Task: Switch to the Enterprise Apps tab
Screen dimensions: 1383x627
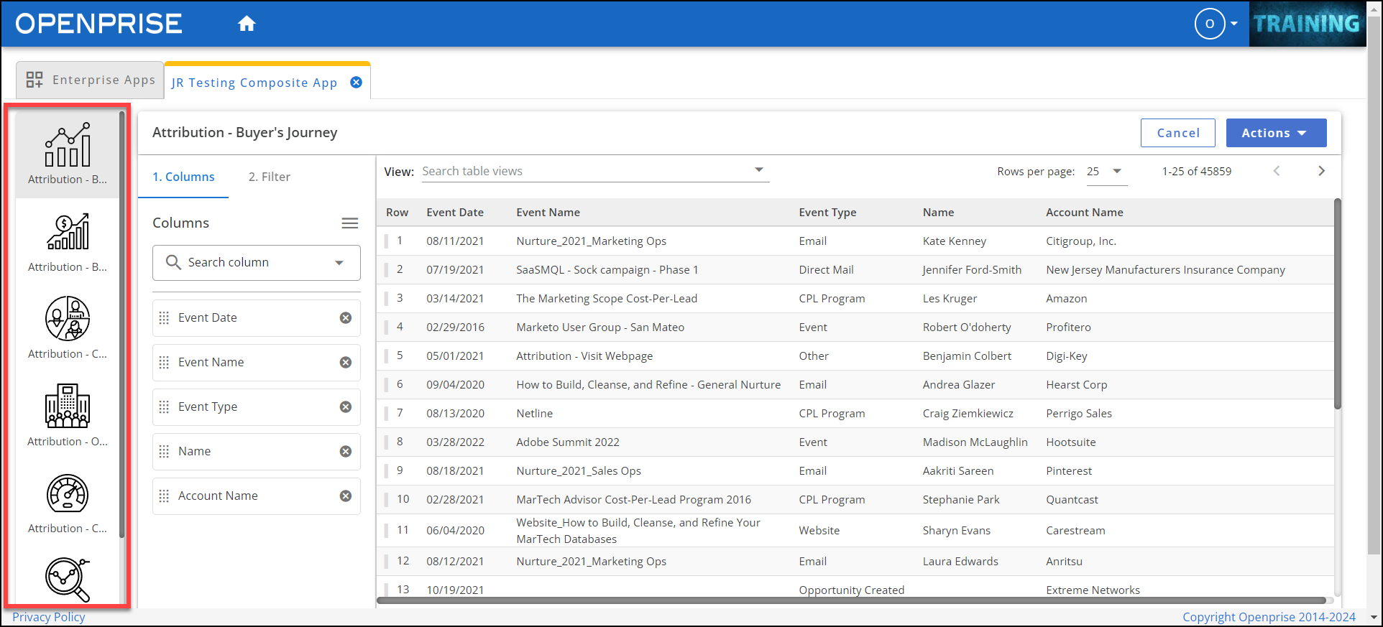Action: (x=91, y=80)
